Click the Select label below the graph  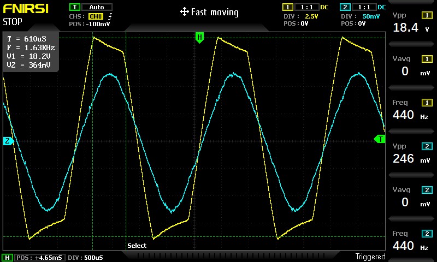[137, 246]
